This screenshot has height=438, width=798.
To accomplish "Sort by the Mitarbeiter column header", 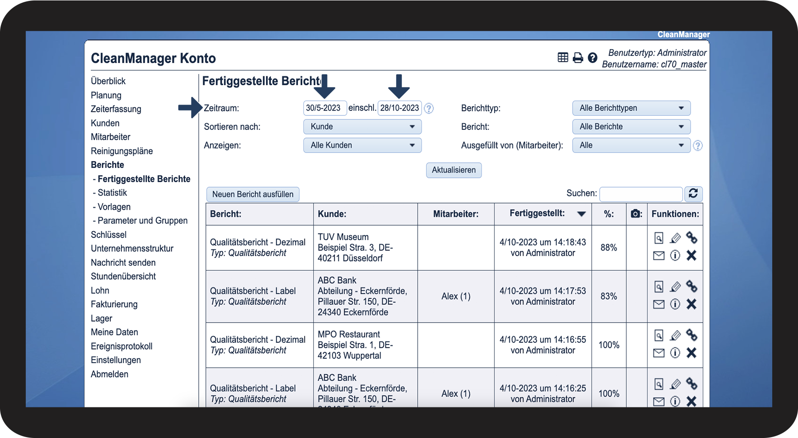I will click(x=456, y=214).
